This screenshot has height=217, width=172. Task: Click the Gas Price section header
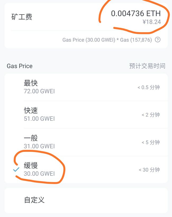20,66
